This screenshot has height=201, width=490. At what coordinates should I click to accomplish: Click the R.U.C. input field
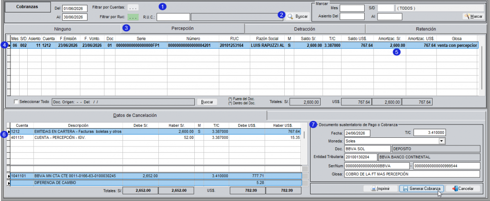pos(173,17)
